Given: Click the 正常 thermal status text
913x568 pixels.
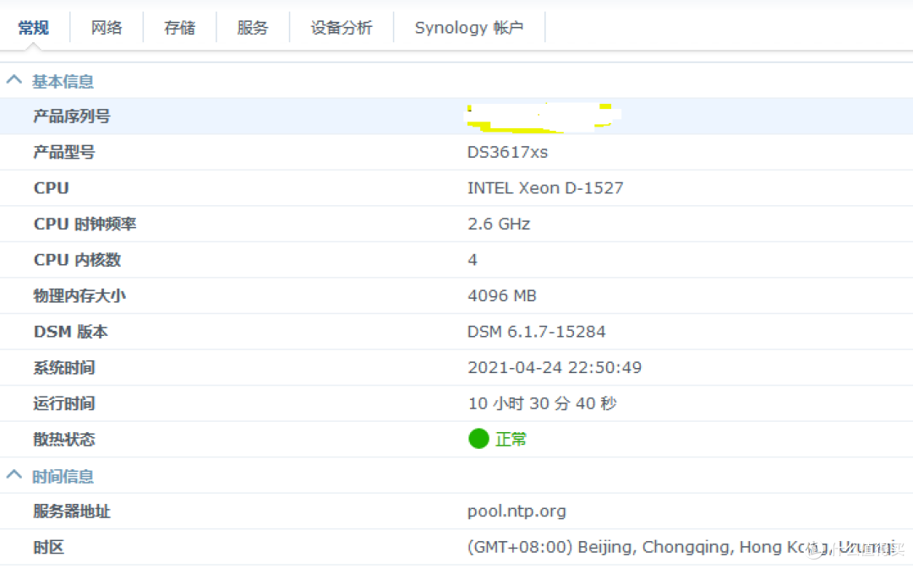Looking at the screenshot, I should point(511,440).
